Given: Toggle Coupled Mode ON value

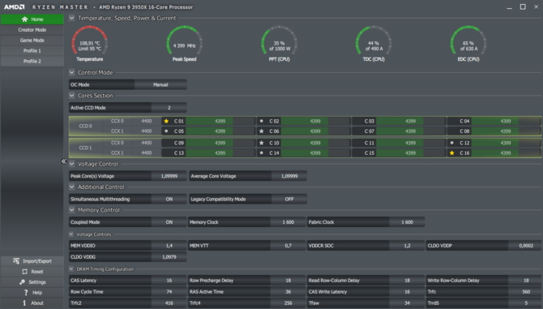Looking at the screenshot, I should 169,222.
